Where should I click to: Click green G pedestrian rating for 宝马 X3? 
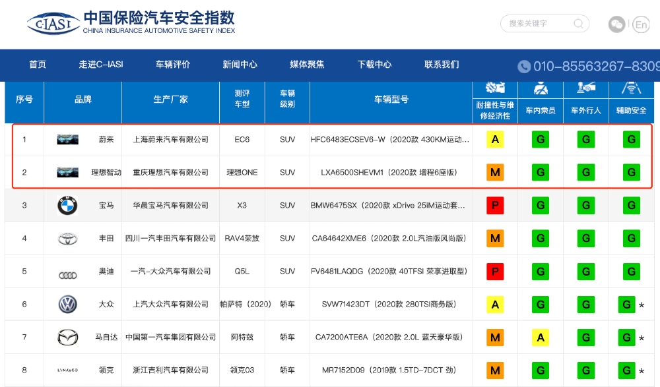586,205
